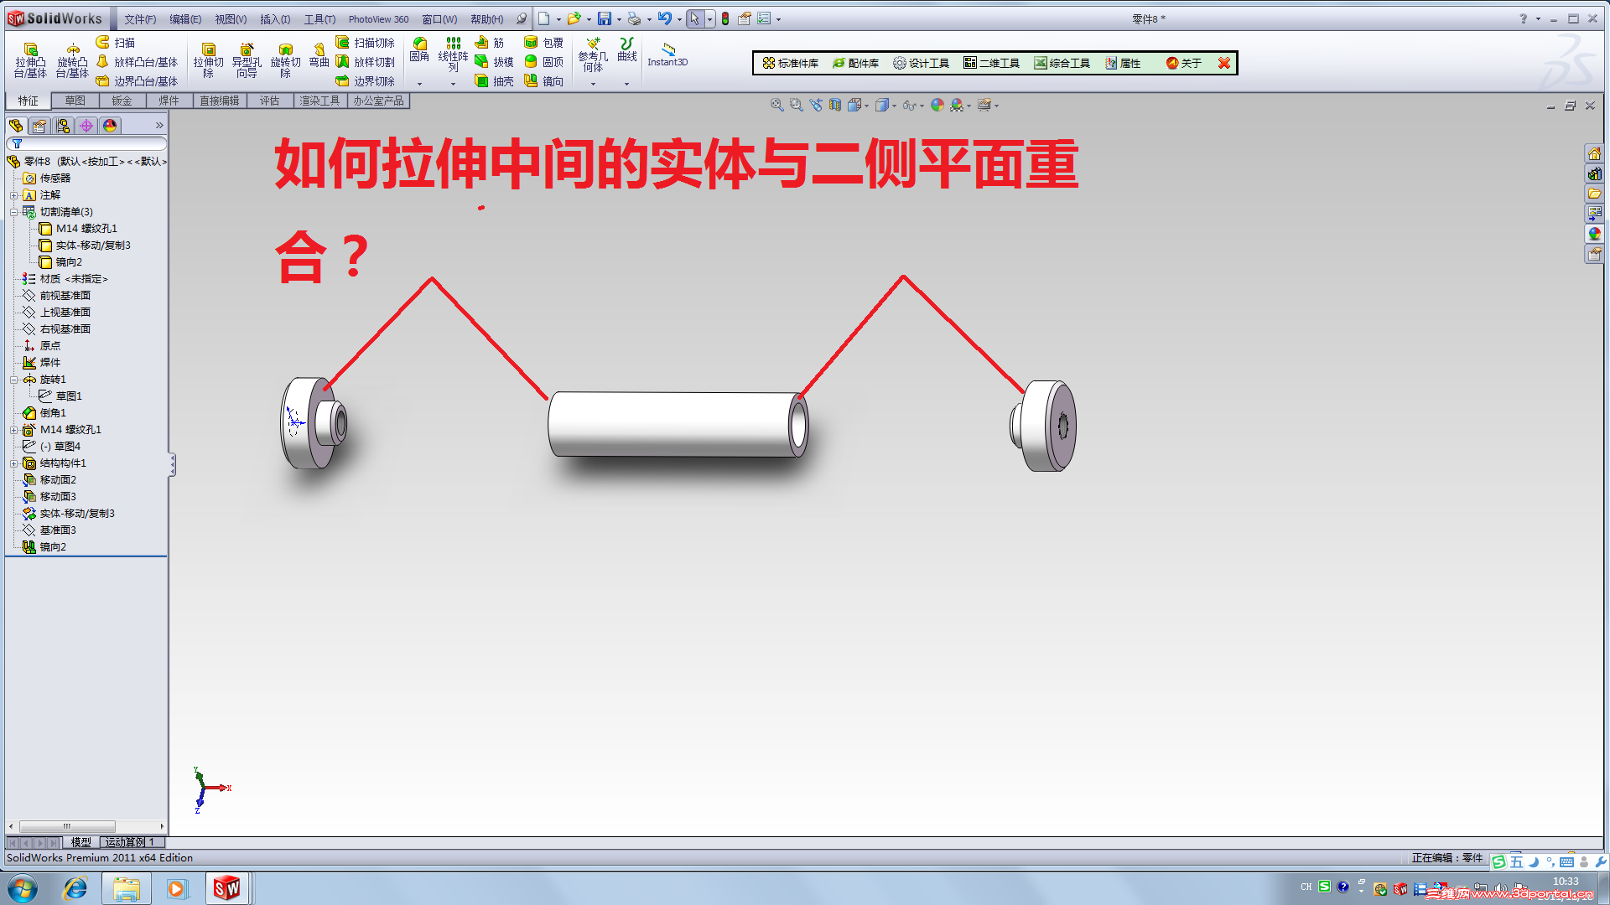The height and width of the screenshot is (905, 1610).
Task: Toggle Instant3D mode
Action: tap(667, 57)
